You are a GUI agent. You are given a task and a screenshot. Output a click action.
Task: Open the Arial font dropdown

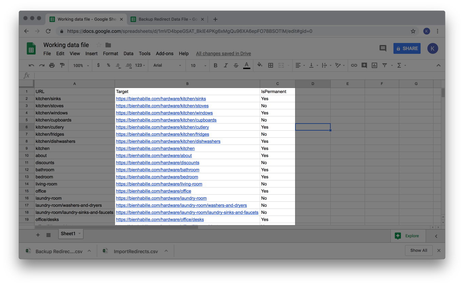[x=167, y=65]
